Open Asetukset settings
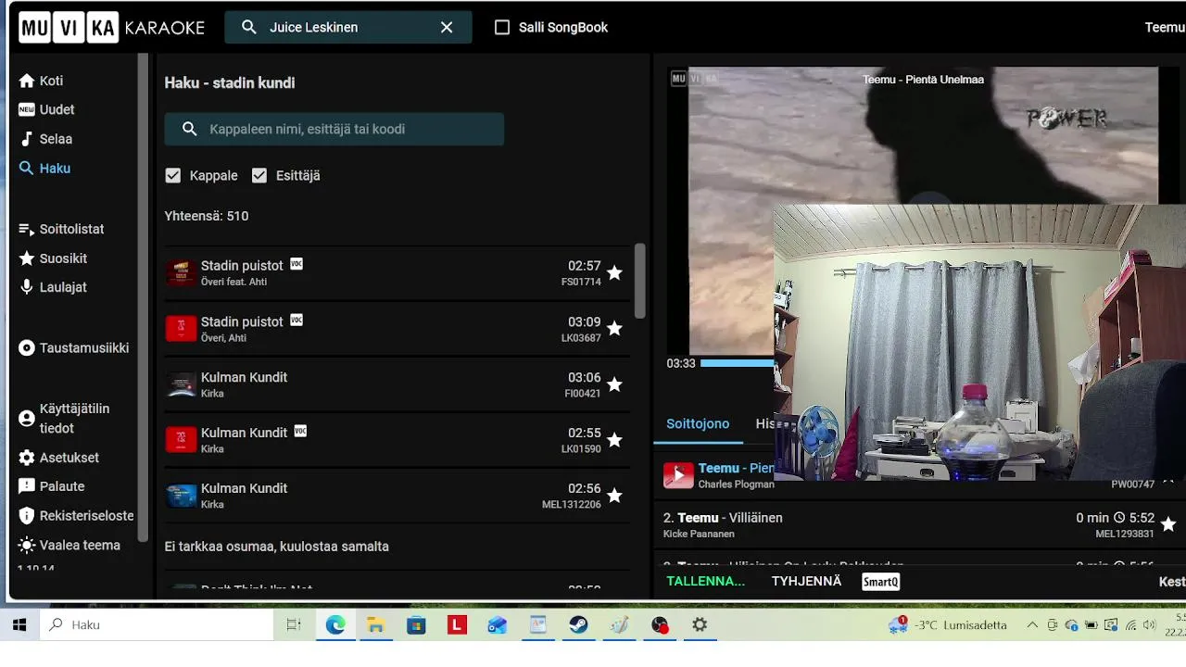Screen dimensions: 1186x667 click(x=58, y=458)
